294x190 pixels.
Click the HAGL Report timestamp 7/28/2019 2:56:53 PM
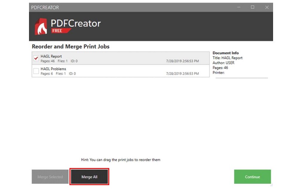(x=182, y=61)
